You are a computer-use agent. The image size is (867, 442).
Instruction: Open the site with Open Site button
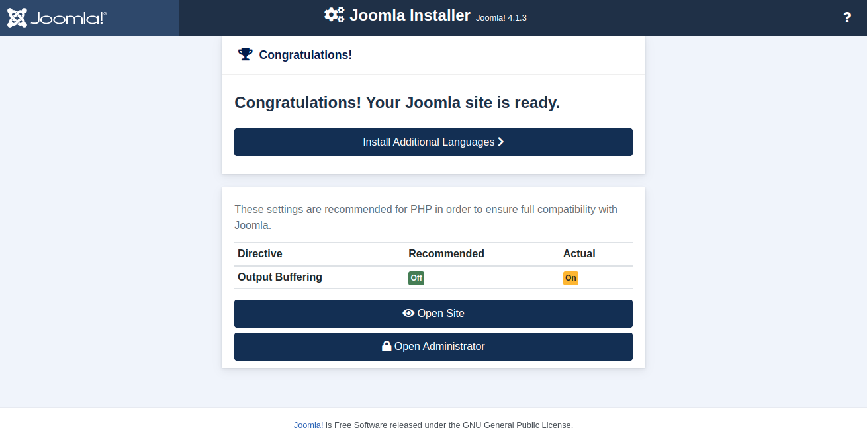(433, 314)
